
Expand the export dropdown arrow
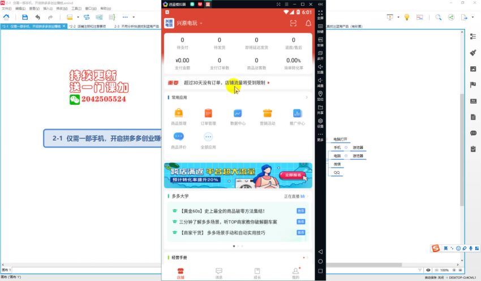click(473, 17)
